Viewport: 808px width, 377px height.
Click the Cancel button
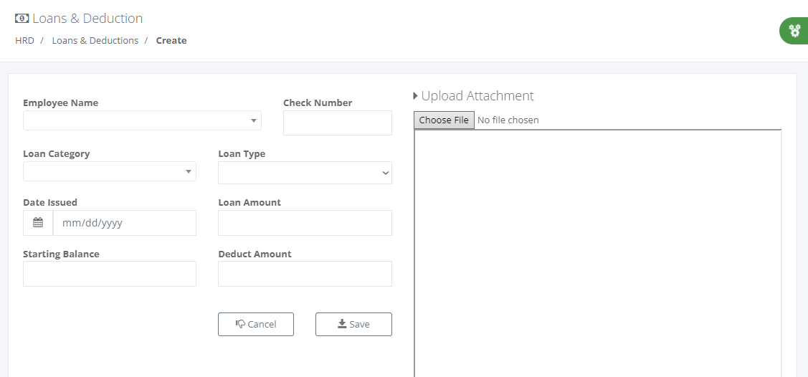point(256,324)
